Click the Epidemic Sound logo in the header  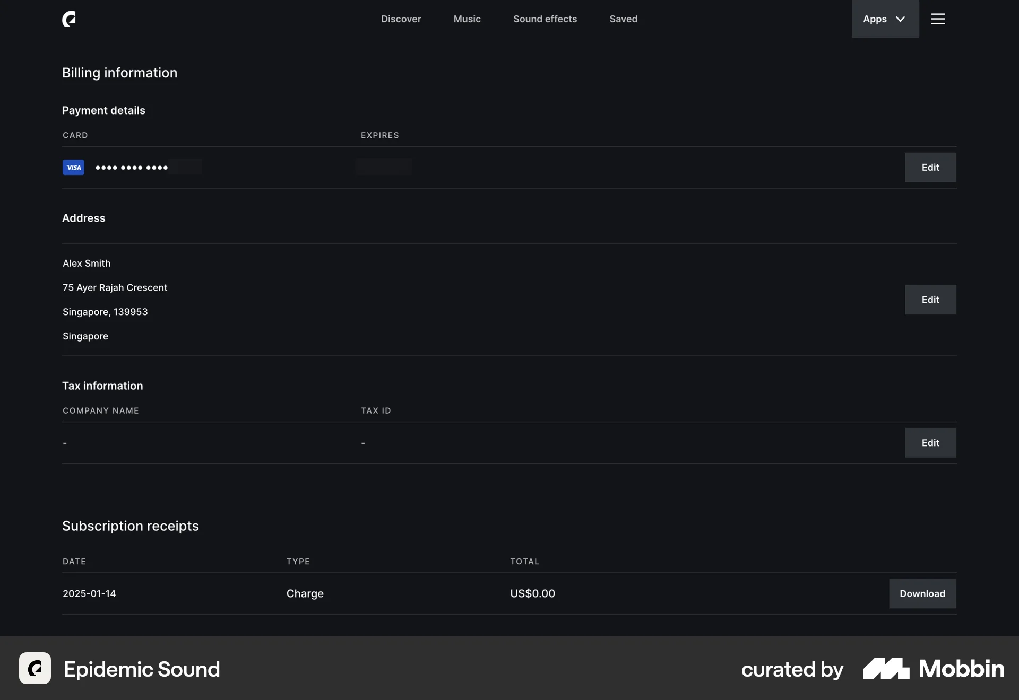pos(68,19)
